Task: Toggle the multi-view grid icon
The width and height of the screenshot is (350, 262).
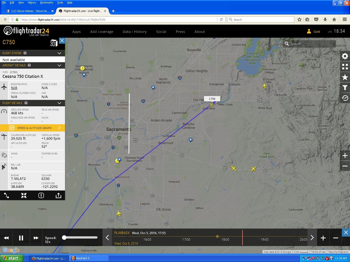Action: pyautogui.click(x=345, y=67)
